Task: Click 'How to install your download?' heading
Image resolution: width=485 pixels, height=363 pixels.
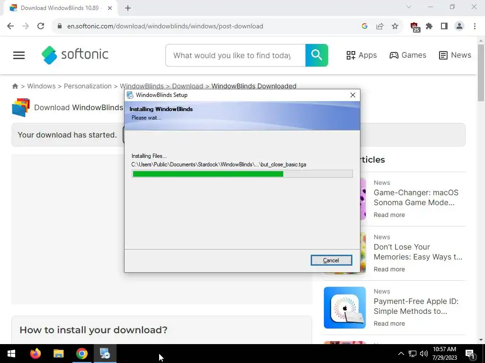Action: coord(93,330)
